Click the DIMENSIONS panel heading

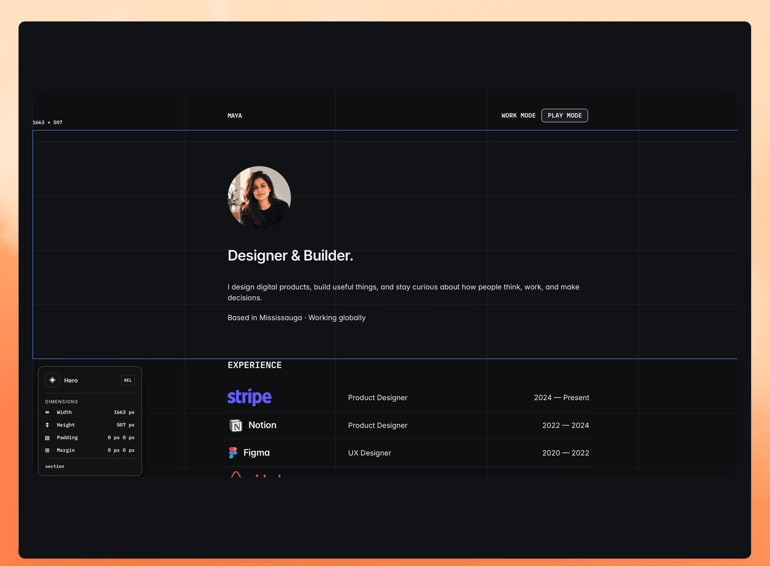(62, 402)
